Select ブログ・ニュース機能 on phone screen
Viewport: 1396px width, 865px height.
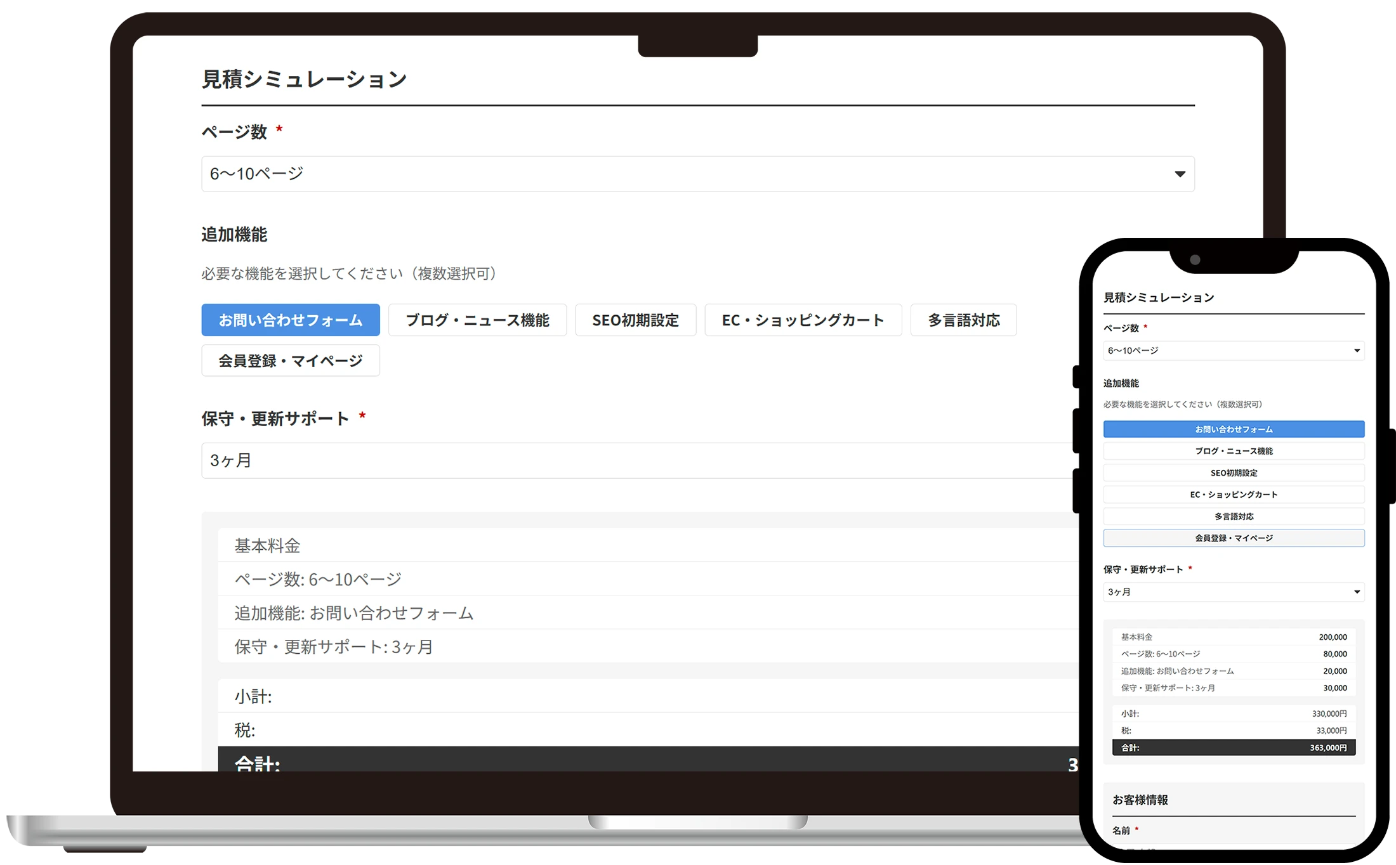[1234, 451]
